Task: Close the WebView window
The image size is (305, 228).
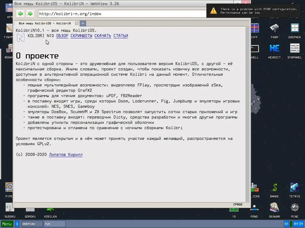Action: click(x=245, y=3)
